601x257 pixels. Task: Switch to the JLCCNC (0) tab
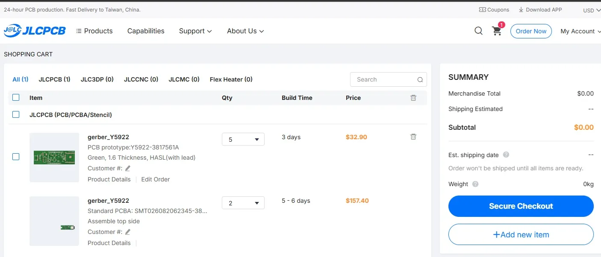pyautogui.click(x=141, y=79)
